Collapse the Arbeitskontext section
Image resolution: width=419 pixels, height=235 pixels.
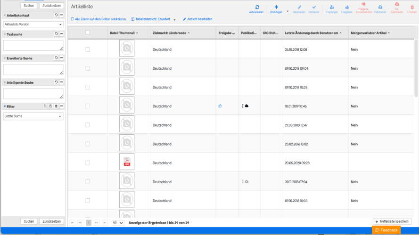tap(61, 15)
